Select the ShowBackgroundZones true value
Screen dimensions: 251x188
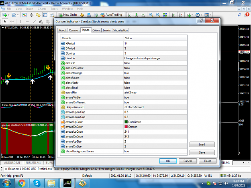click(127, 151)
